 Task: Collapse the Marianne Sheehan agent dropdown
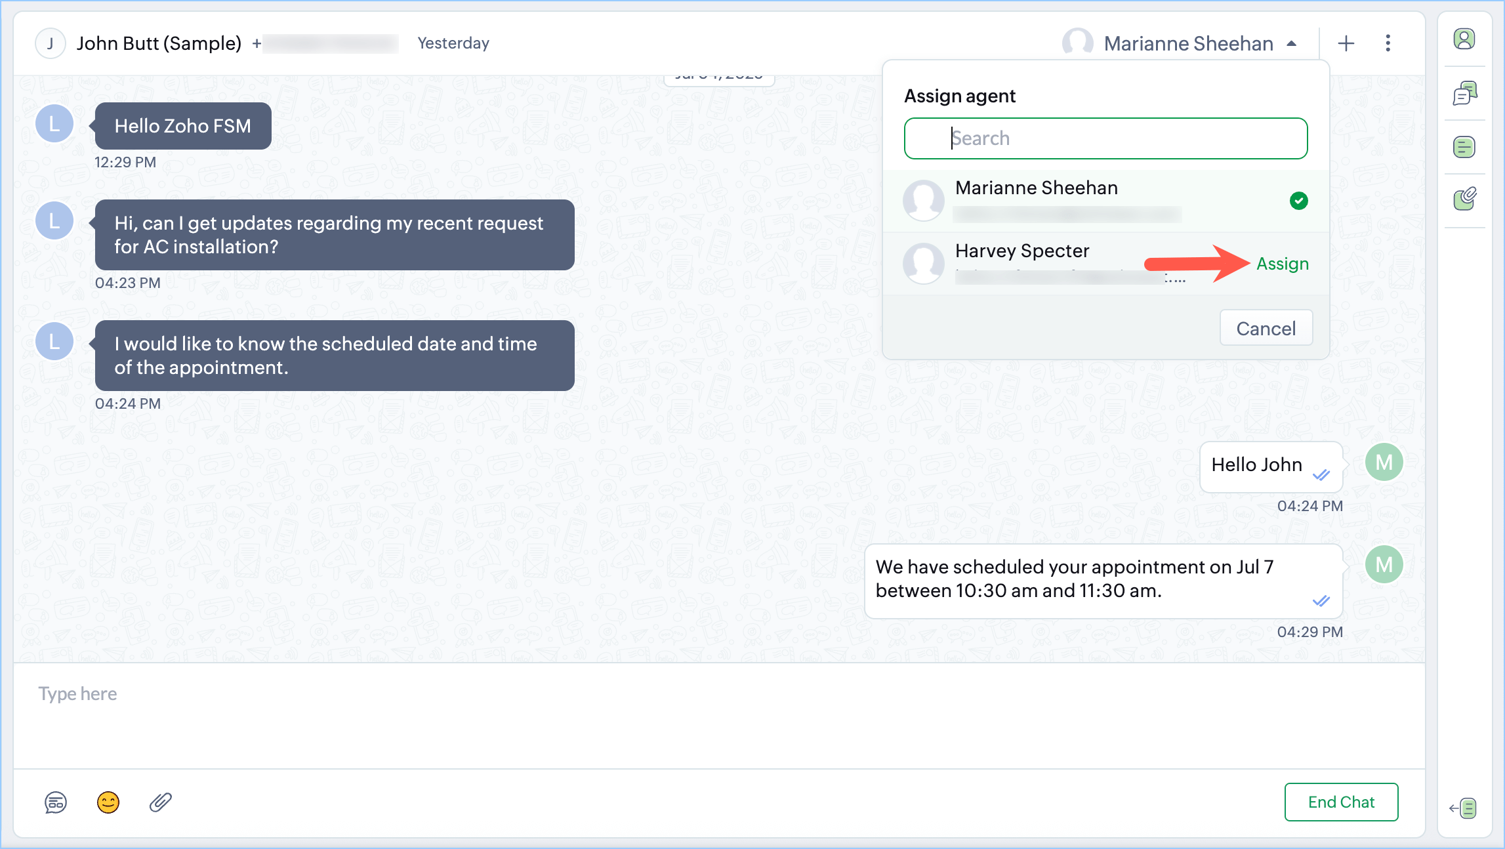coord(1292,43)
